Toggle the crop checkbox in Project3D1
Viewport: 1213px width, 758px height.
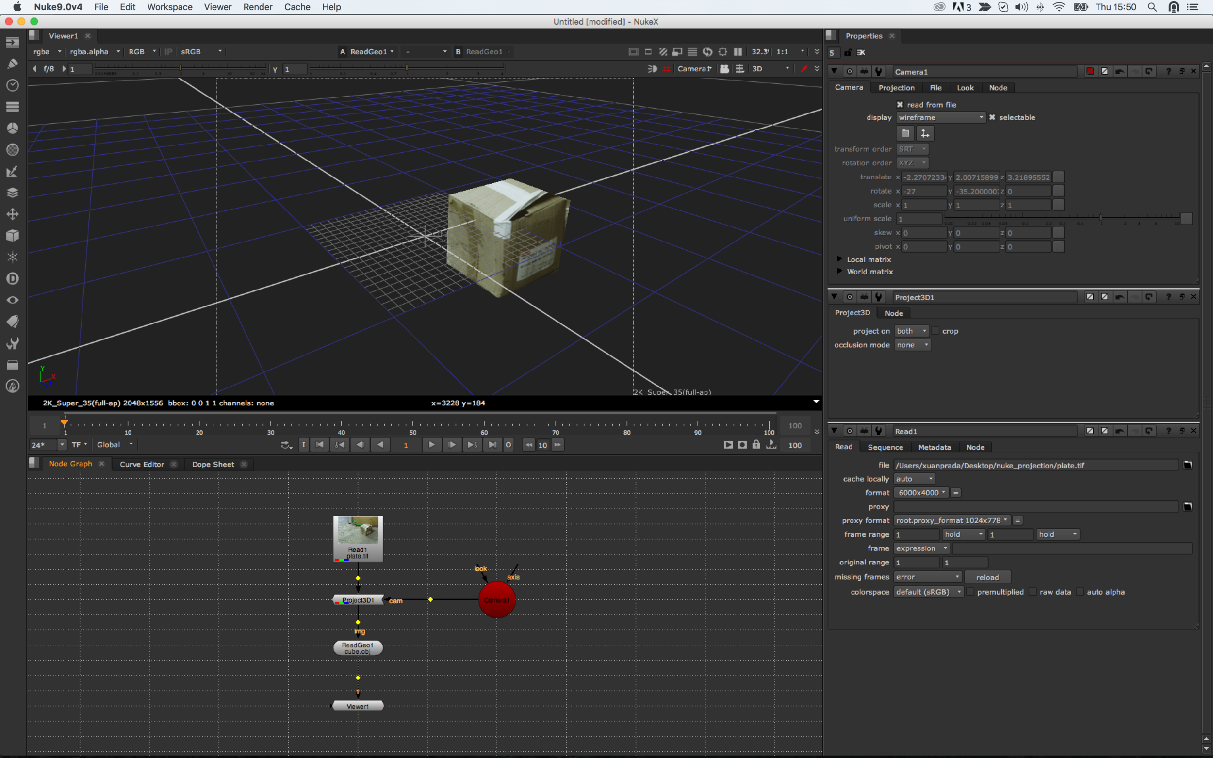click(x=935, y=331)
